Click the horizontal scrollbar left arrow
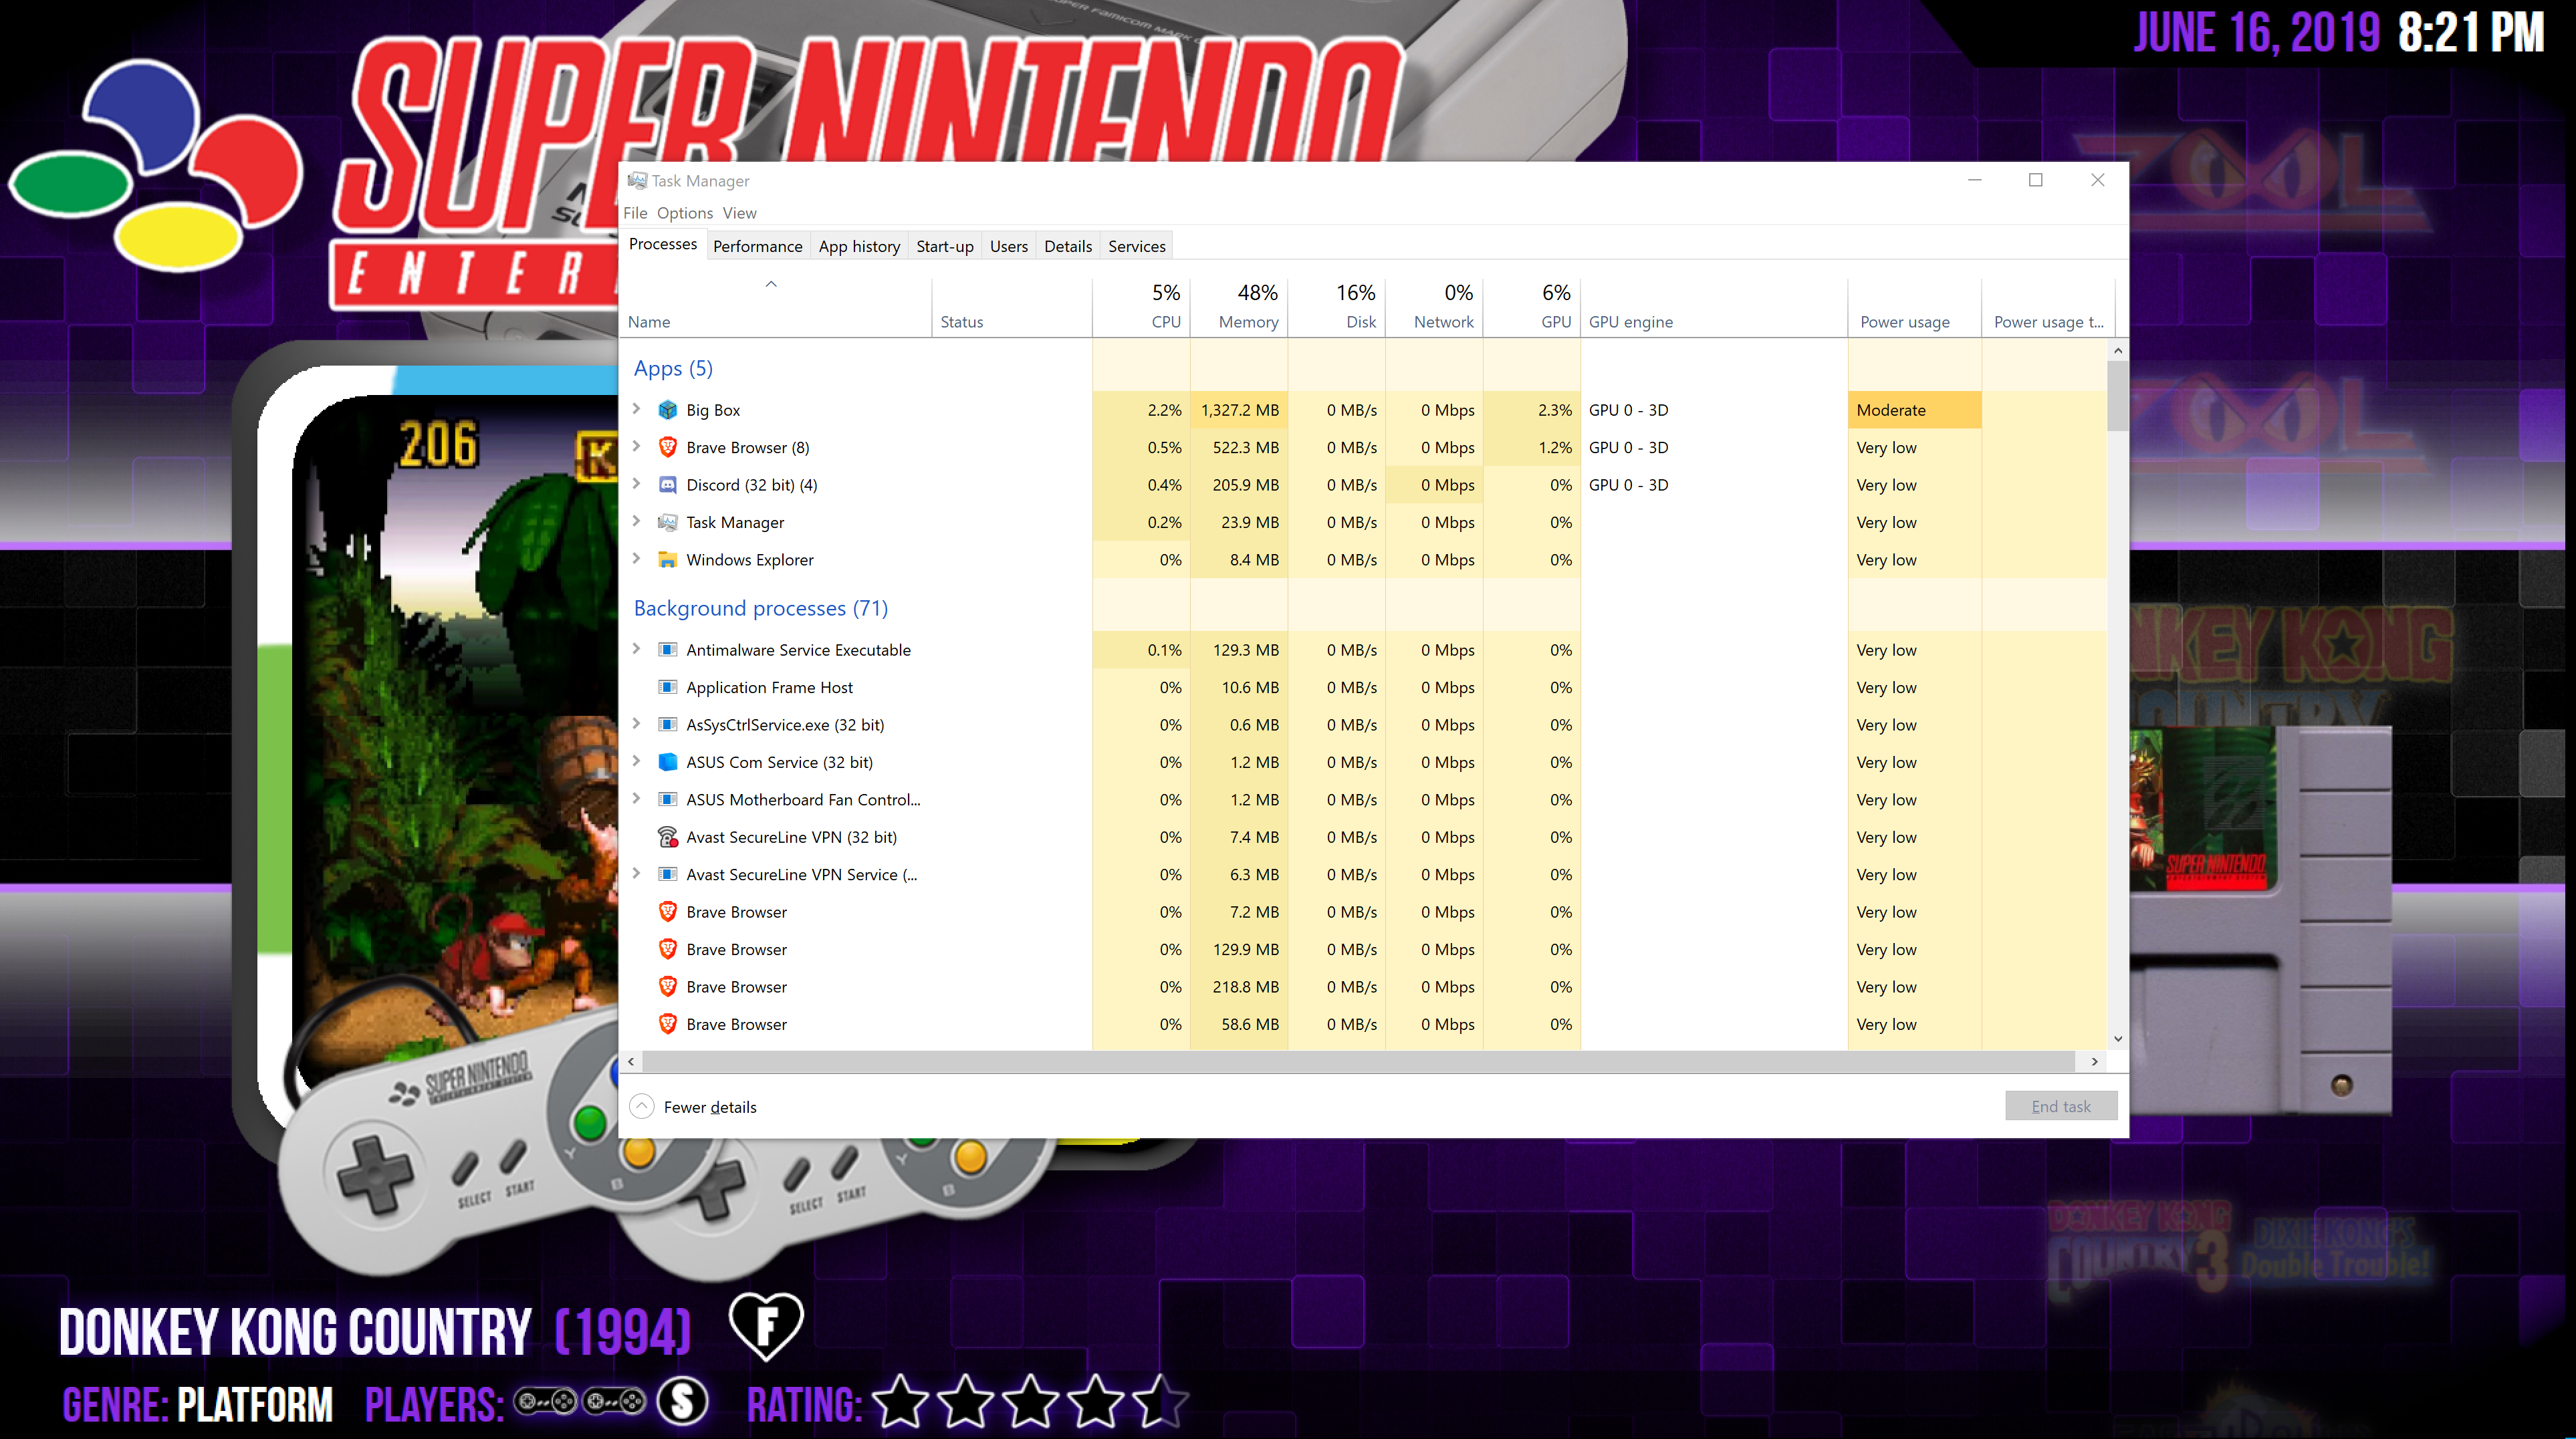Image resolution: width=2576 pixels, height=1439 pixels. pyautogui.click(x=631, y=1061)
